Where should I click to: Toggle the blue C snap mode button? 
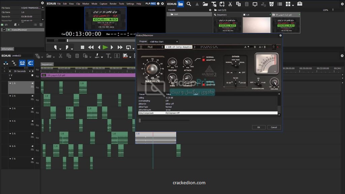31,63
